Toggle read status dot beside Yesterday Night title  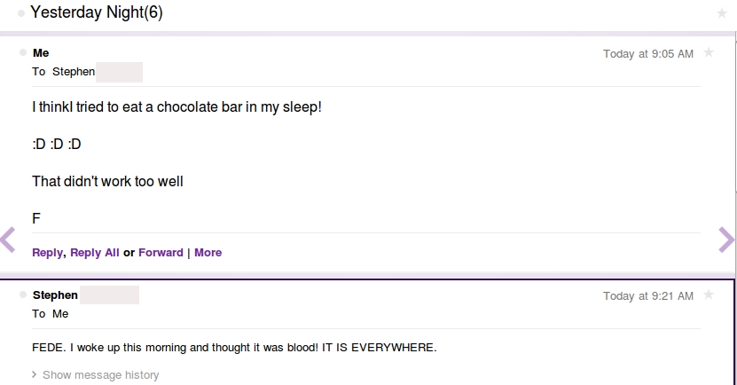pos(21,13)
